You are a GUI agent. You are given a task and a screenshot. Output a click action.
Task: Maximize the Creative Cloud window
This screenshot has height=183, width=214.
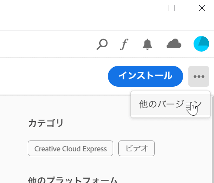171,8
